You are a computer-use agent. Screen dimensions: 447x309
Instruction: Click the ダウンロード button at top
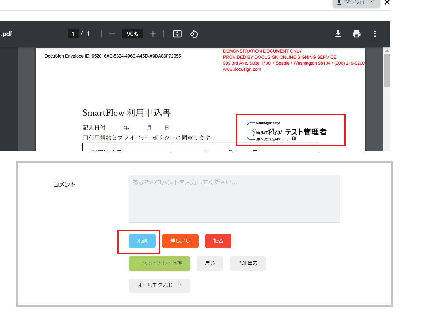pos(356,3)
